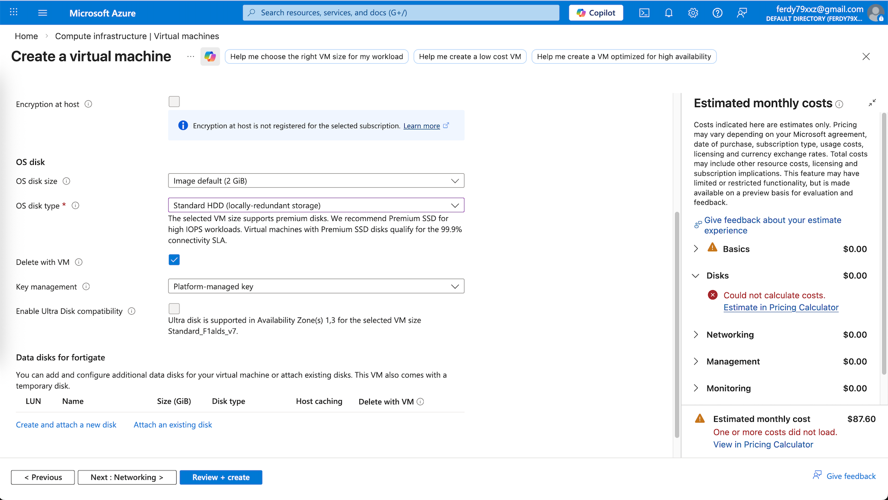Click the help question mark icon

(717, 13)
